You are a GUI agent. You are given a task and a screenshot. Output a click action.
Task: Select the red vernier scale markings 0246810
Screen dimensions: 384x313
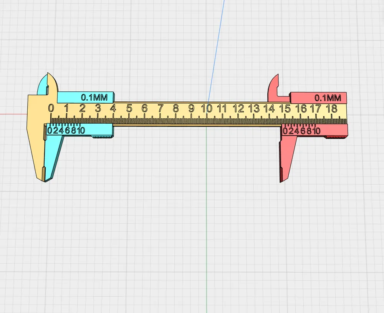pos(301,131)
